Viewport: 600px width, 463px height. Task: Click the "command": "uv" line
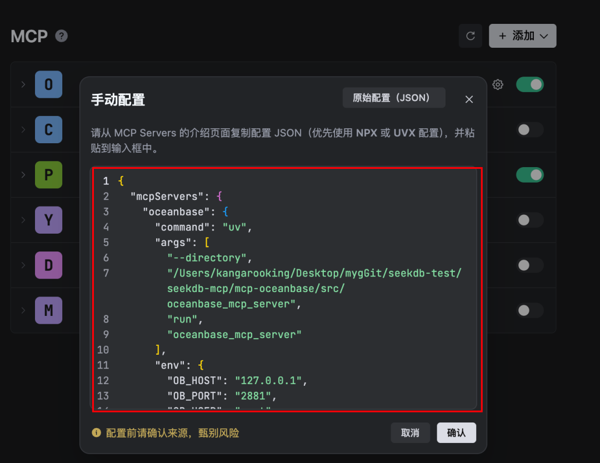203,227
